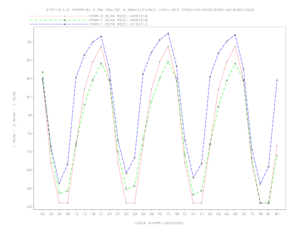Click x-axis forecast hour label 51

click(x=185, y=214)
